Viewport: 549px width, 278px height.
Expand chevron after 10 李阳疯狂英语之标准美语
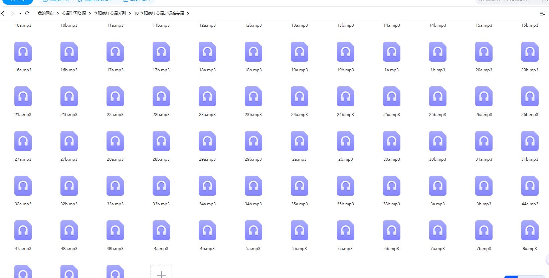tap(188, 13)
